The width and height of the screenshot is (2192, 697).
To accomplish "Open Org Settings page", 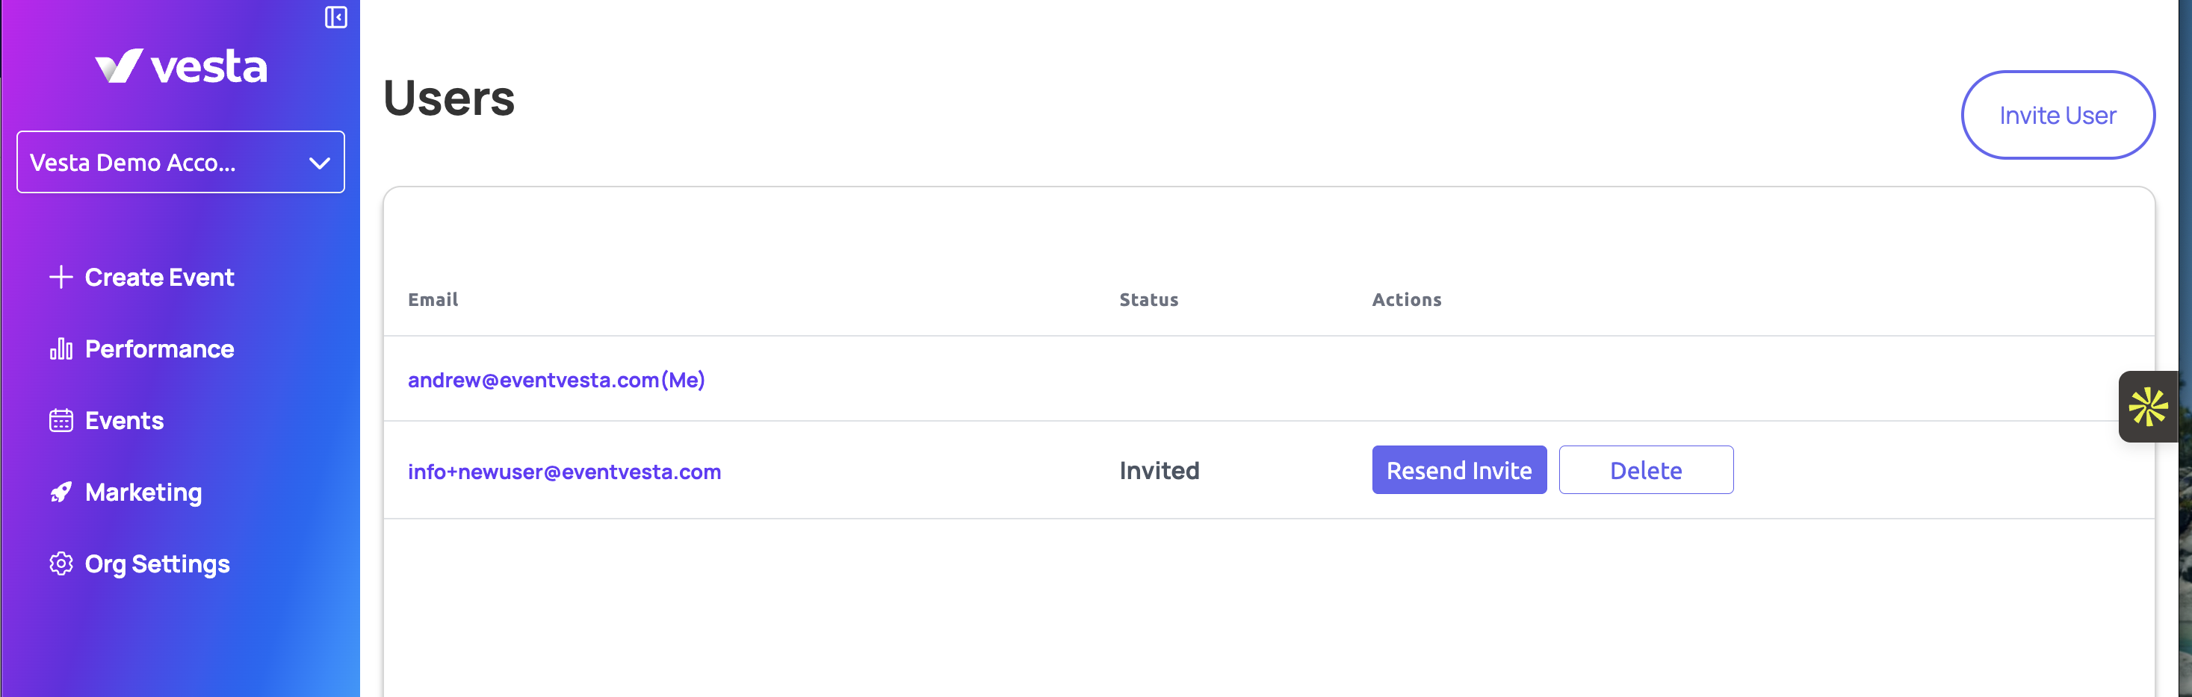I will coord(158,563).
